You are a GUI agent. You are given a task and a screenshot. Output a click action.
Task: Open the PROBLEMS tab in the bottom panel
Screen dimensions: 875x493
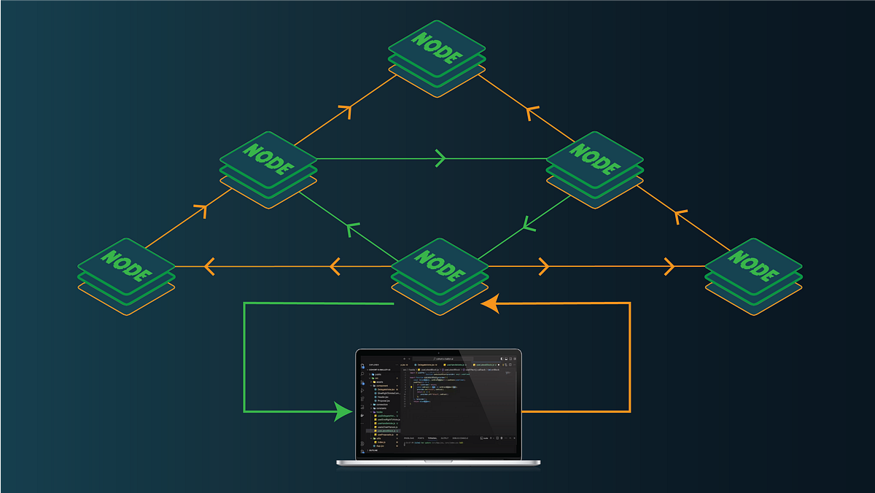click(x=408, y=438)
